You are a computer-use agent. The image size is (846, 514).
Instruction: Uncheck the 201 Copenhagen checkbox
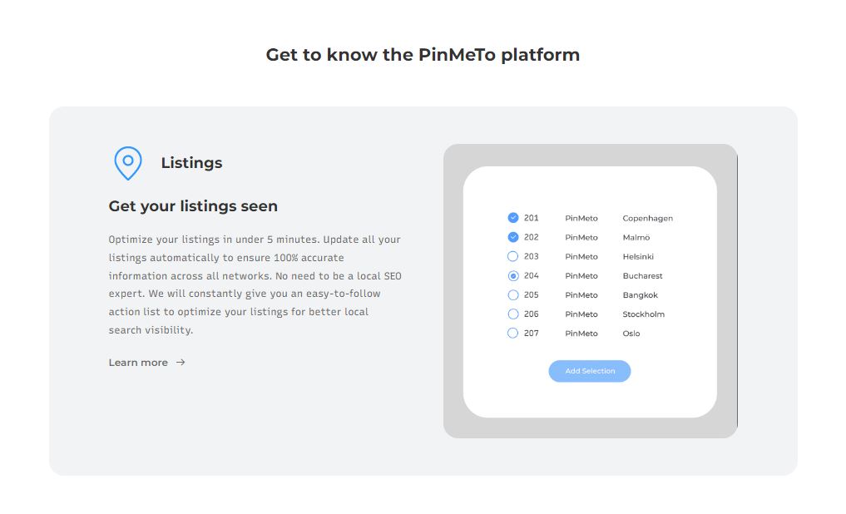pos(513,218)
